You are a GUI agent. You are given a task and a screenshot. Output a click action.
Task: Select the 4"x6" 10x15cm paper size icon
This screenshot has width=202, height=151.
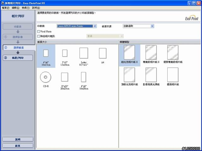click(x=46, y=56)
